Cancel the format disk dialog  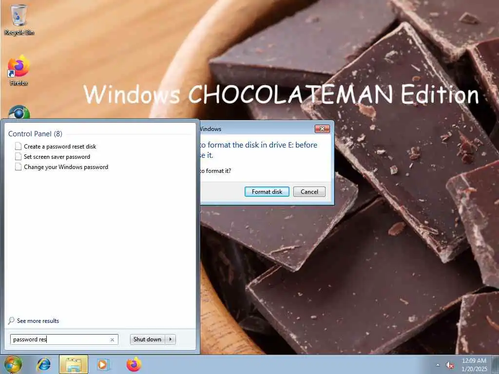tap(309, 192)
